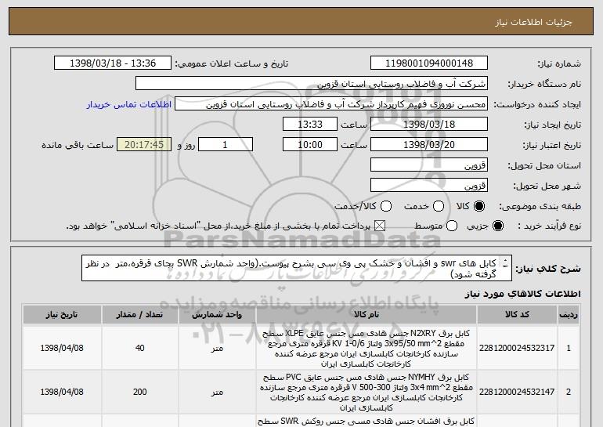Click the کد کالا column header

[517, 315]
